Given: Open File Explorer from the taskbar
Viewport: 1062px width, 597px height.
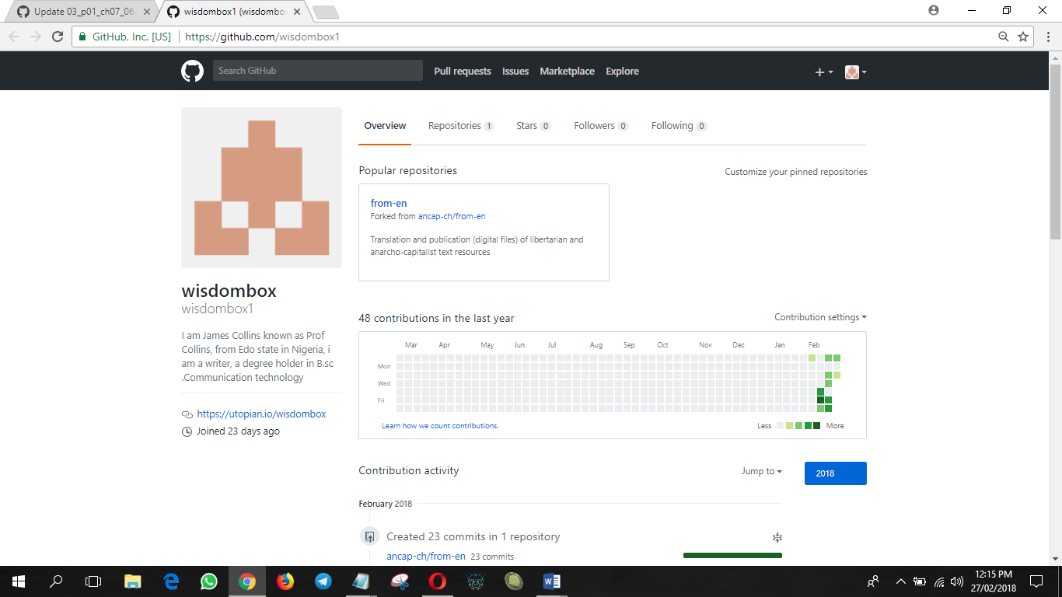Looking at the screenshot, I should (133, 581).
